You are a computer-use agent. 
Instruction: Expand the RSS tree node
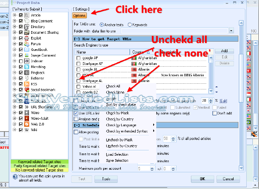pos(14,84)
